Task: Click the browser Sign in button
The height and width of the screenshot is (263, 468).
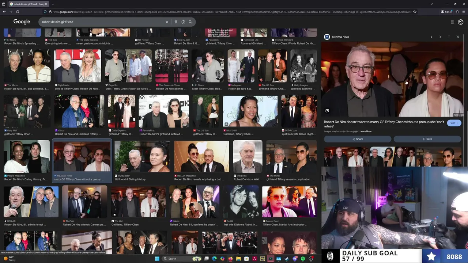Action: point(446,12)
